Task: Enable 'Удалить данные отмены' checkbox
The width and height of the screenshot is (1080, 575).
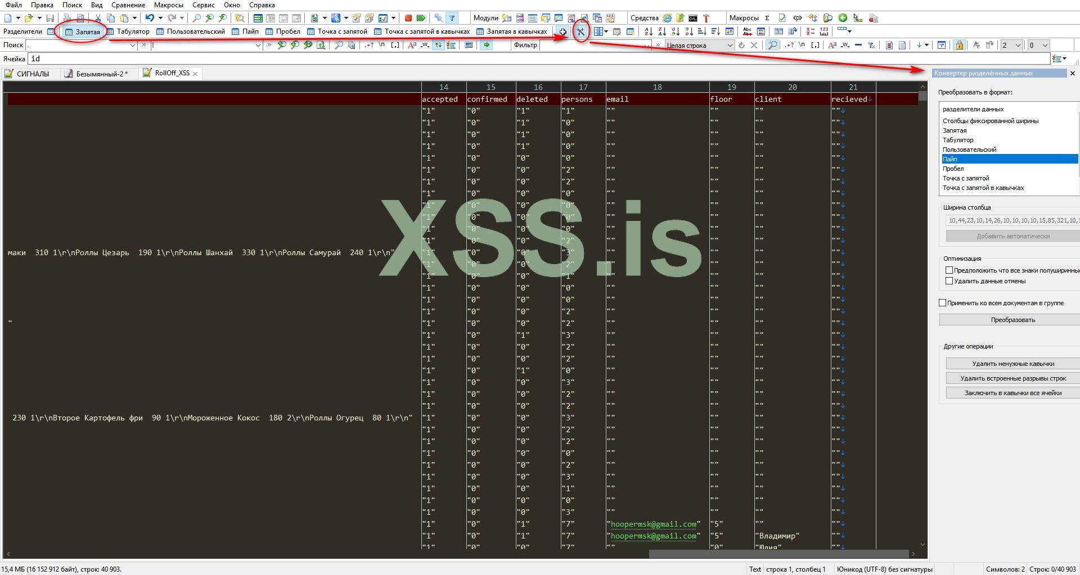Action: (949, 281)
